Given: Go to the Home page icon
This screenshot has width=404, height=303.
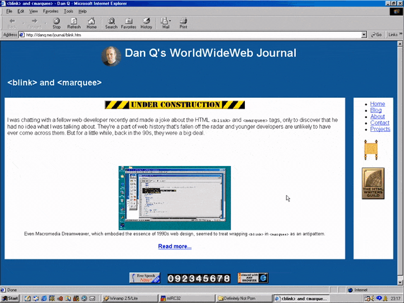Looking at the screenshot, I should [92, 23].
